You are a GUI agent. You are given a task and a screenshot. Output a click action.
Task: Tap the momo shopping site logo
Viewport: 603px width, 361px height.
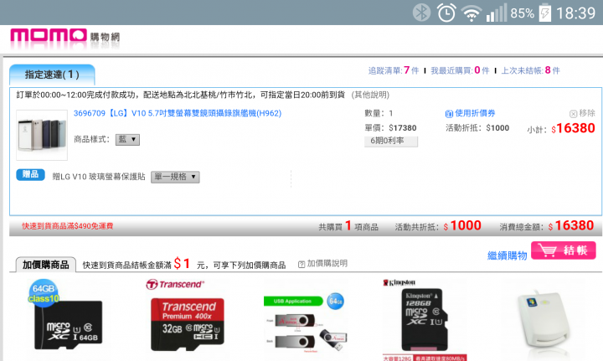coord(64,37)
